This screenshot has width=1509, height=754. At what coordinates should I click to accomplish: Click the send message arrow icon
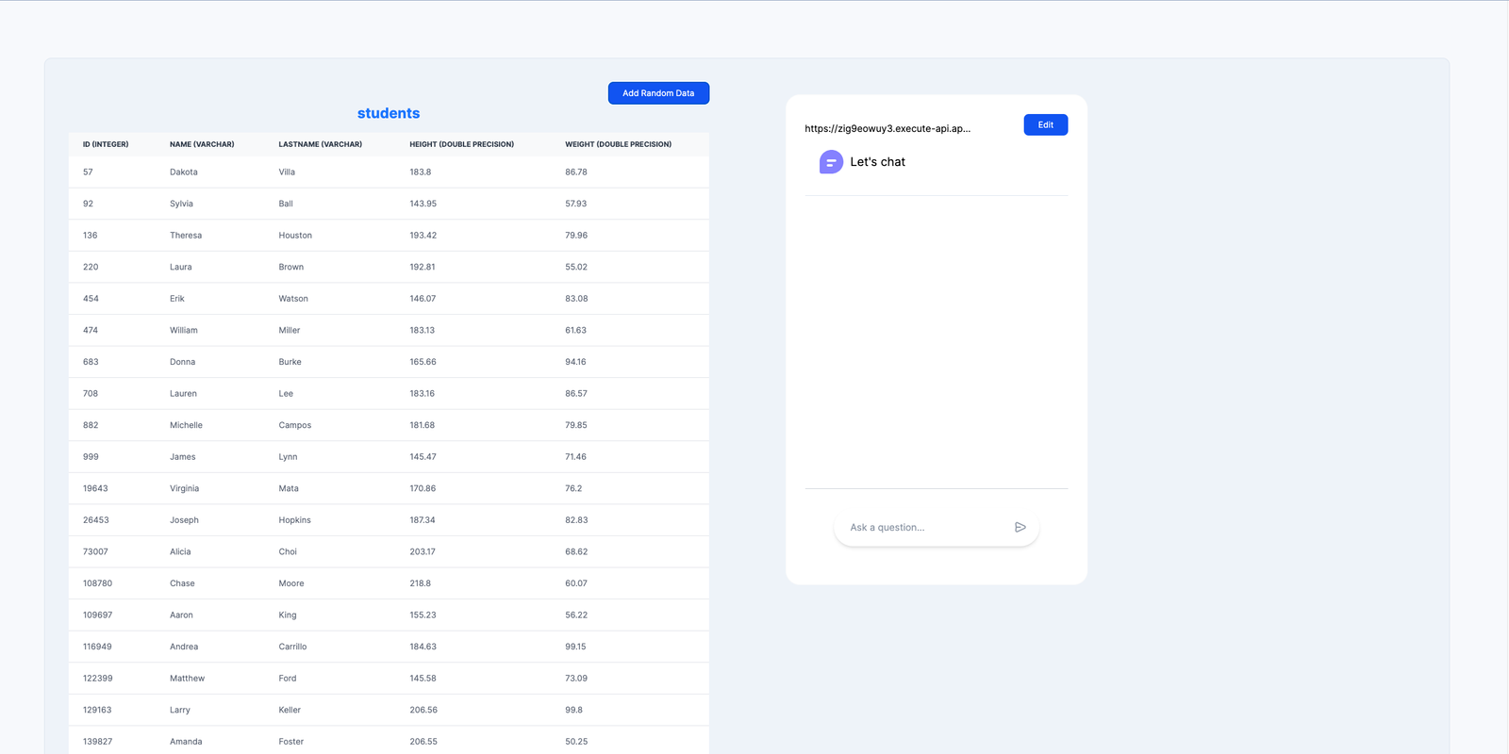point(1020,528)
